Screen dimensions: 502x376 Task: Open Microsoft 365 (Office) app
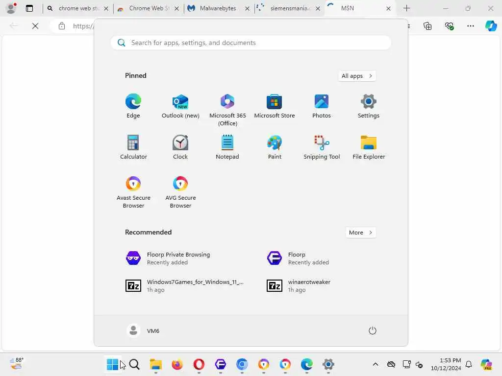coord(227,110)
